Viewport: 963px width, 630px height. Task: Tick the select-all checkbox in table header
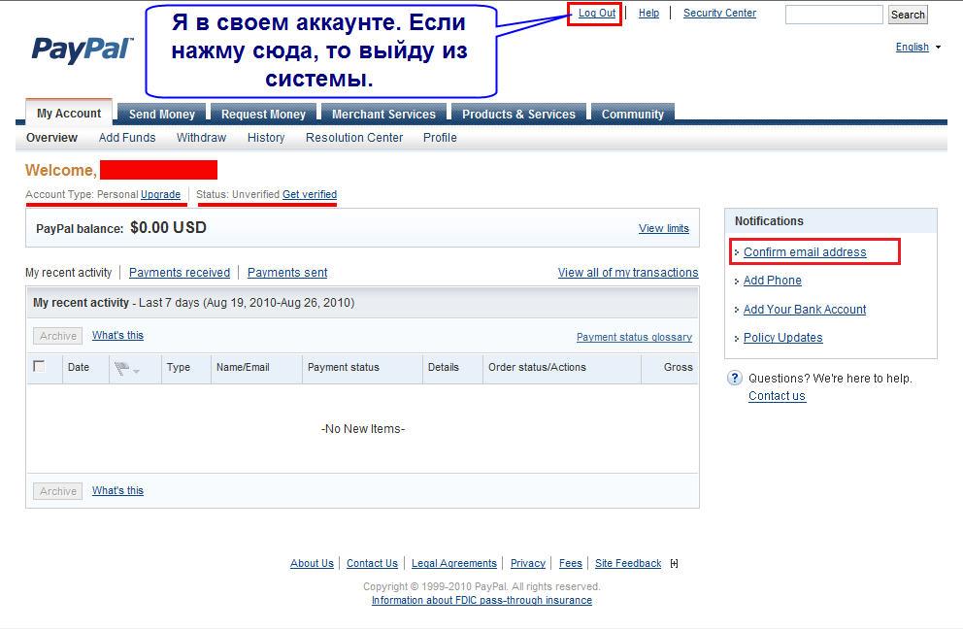click(39, 367)
